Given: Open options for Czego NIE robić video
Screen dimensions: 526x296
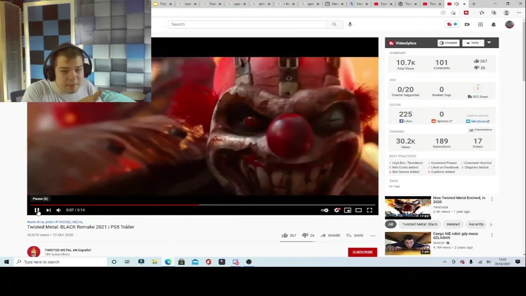Looking at the screenshot, I should (x=492, y=235).
